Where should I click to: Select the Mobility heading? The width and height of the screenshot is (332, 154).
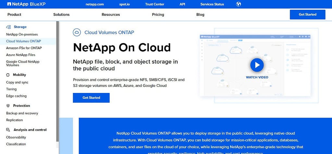click(x=19, y=75)
